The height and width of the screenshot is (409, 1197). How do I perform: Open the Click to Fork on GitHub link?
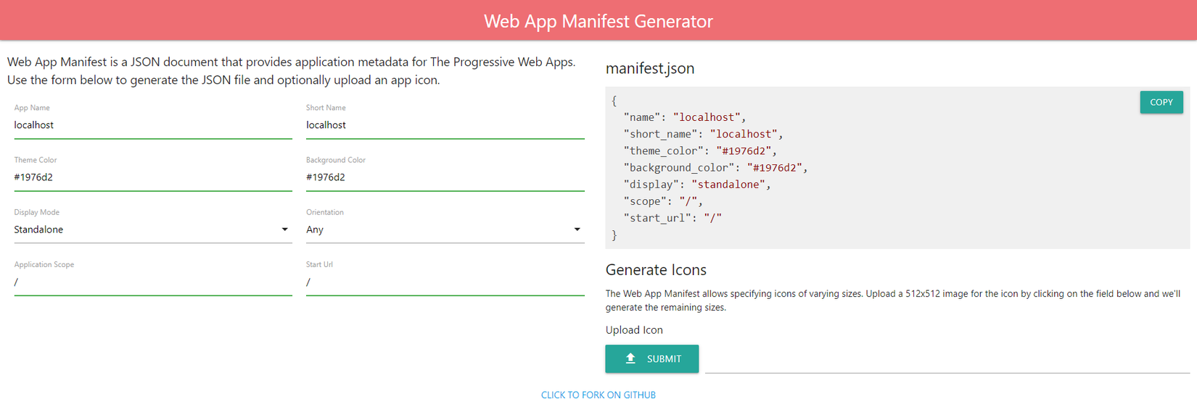(598, 395)
